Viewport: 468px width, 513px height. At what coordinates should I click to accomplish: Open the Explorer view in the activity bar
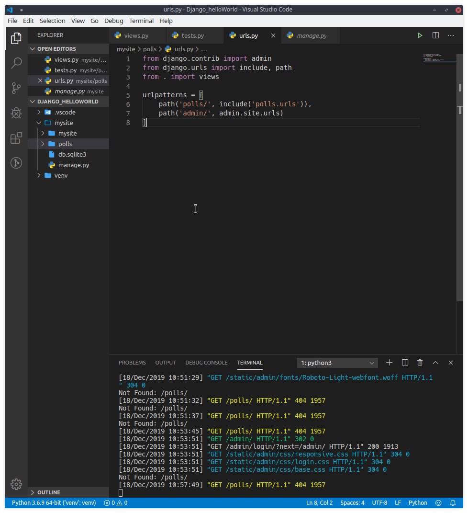tap(16, 38)
